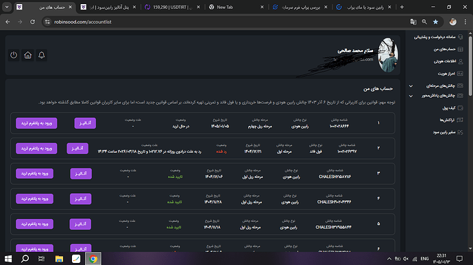The width and height of the screenshot is (473, 265).
Task: Bookmark page with the star icon
Action: tap(435, 22)
